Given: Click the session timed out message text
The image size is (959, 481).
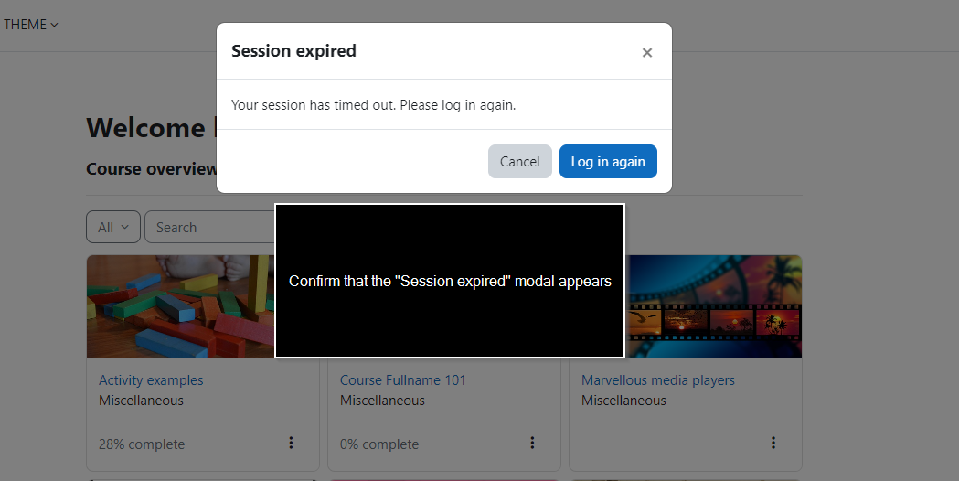Looking at the screenshot, I should (x=374, y=105).
